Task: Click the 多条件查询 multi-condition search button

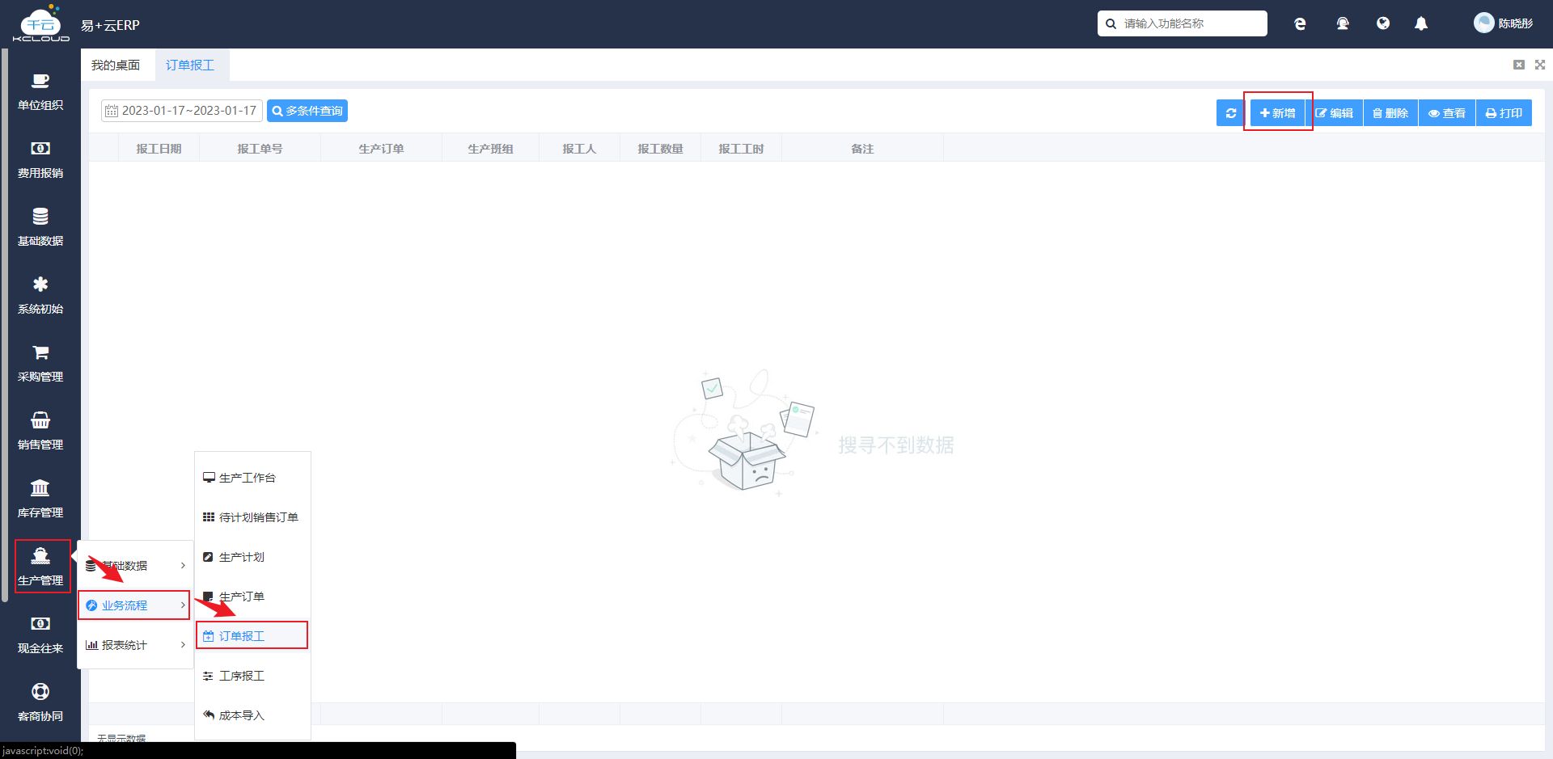Action: click(x=307, y=111)
